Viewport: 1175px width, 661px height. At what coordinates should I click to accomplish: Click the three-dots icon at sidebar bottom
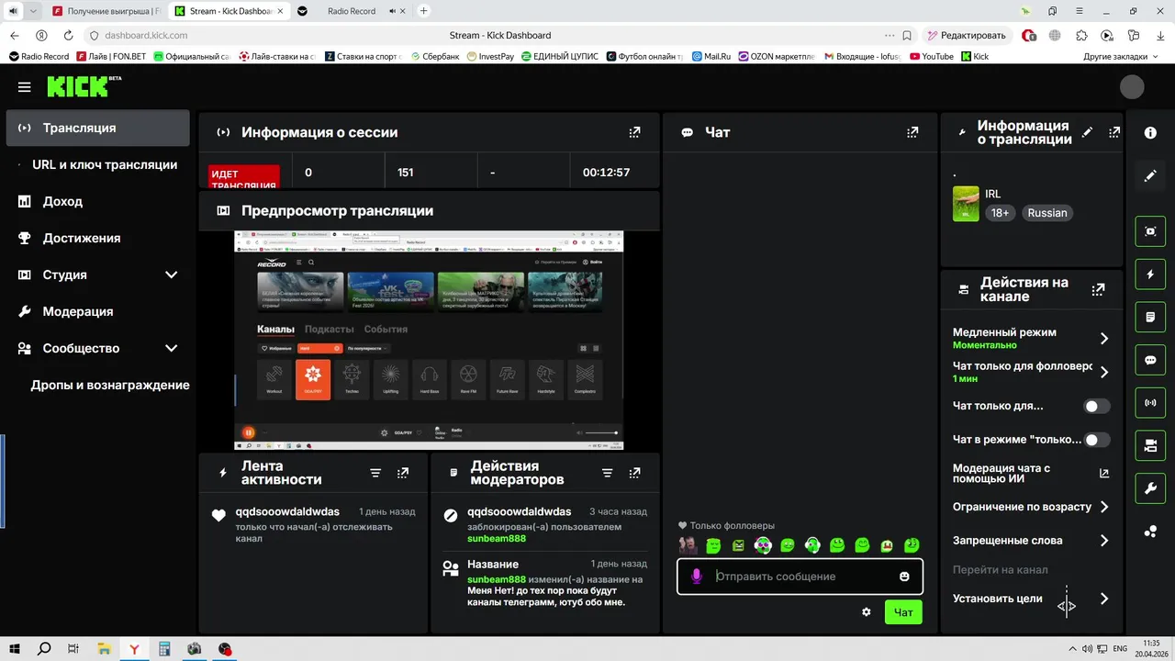point(1150,532)
